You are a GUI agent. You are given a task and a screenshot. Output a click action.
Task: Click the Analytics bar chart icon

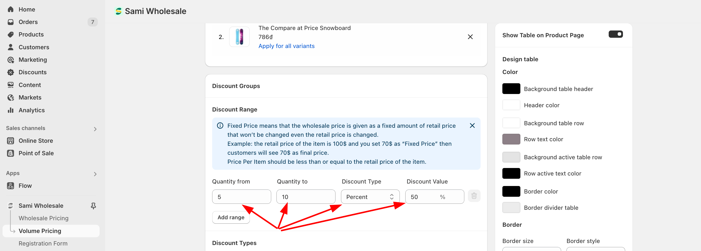(11, 110)
